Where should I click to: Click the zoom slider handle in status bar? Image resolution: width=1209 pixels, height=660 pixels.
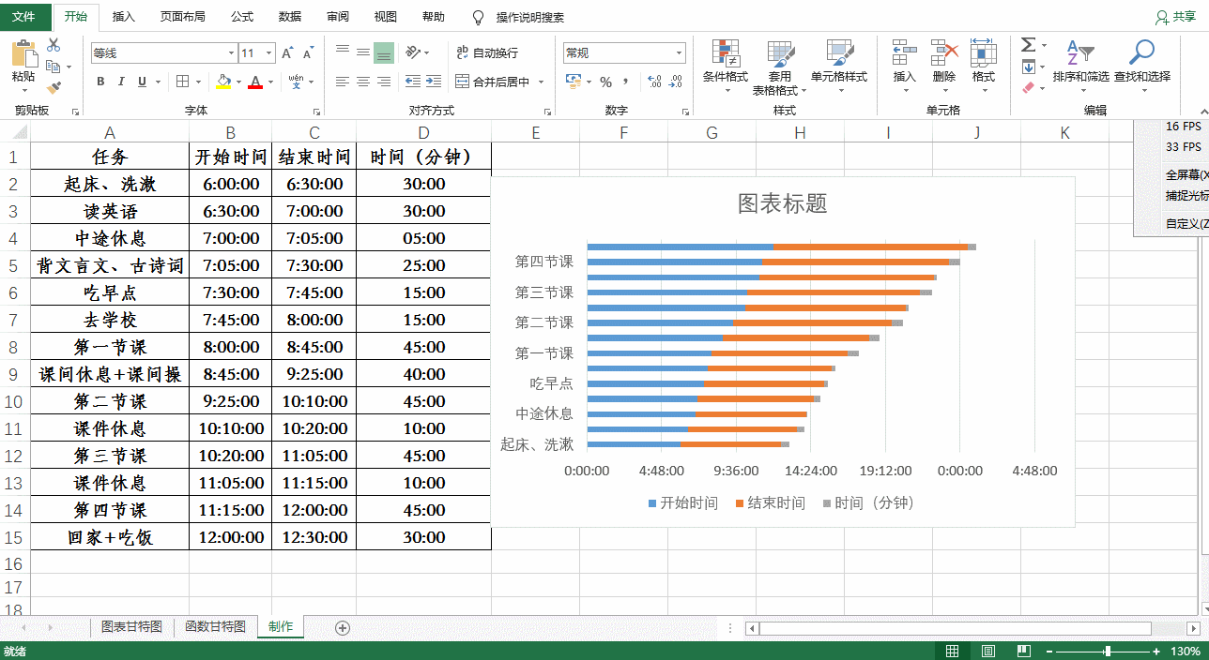pos(1109,651)
